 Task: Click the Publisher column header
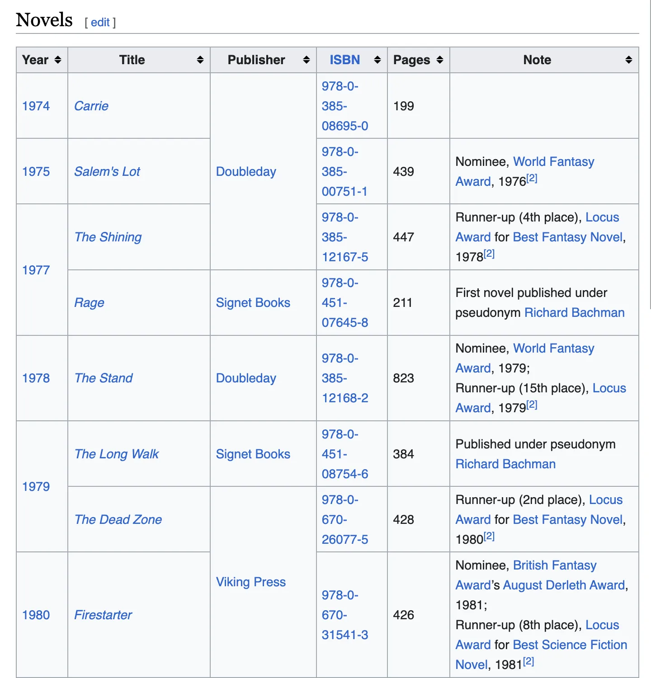pos(263,60)
